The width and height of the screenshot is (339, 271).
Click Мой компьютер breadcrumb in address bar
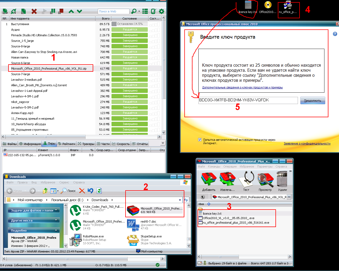coord(30,200)
